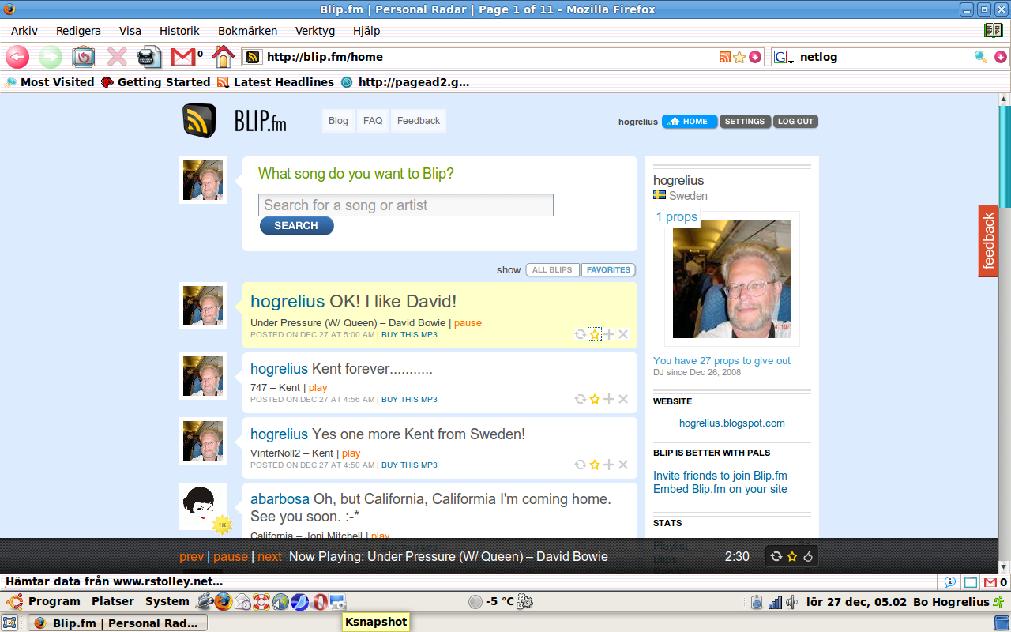Viewport: 1011px width, 632px height.
Task: Open the search engine dropdown next to netlog
Action: pos(784,57)
